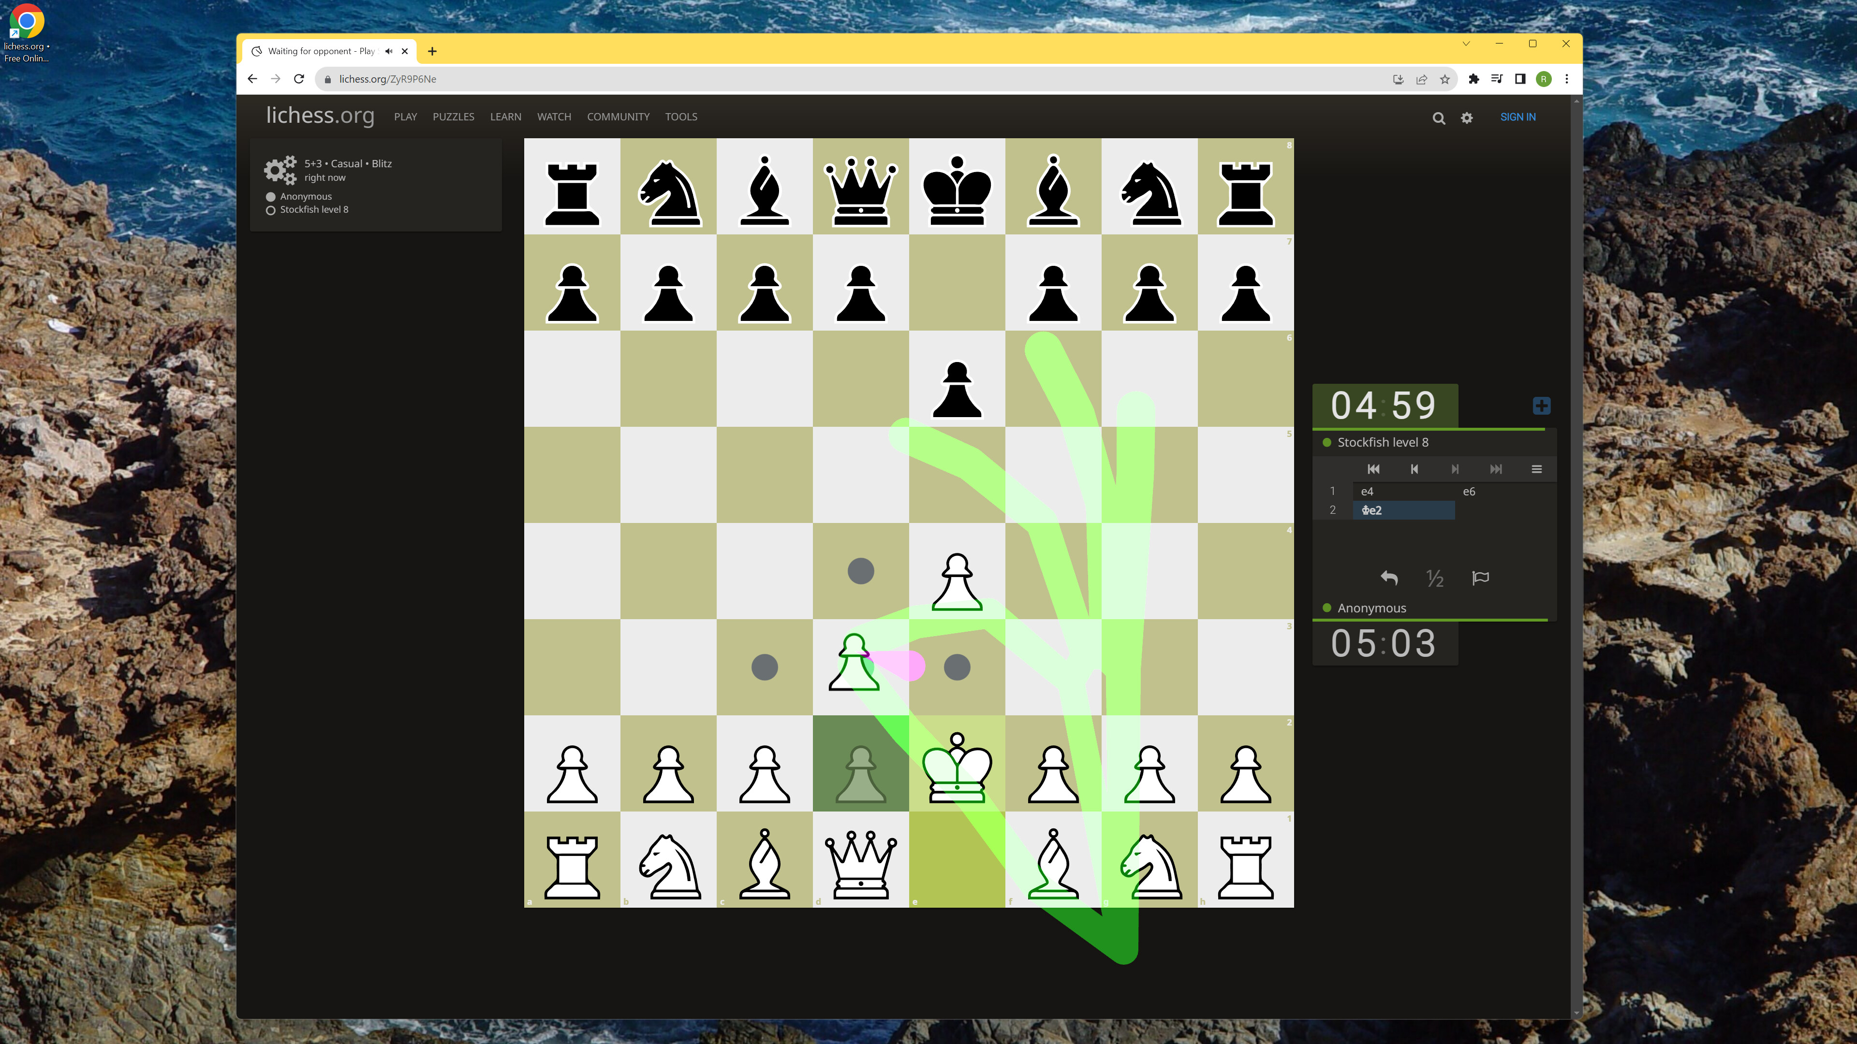Give opponent more time with the plus icon
The height and width of the screenshot is (1044, 1857).
tap(1542, 406)
